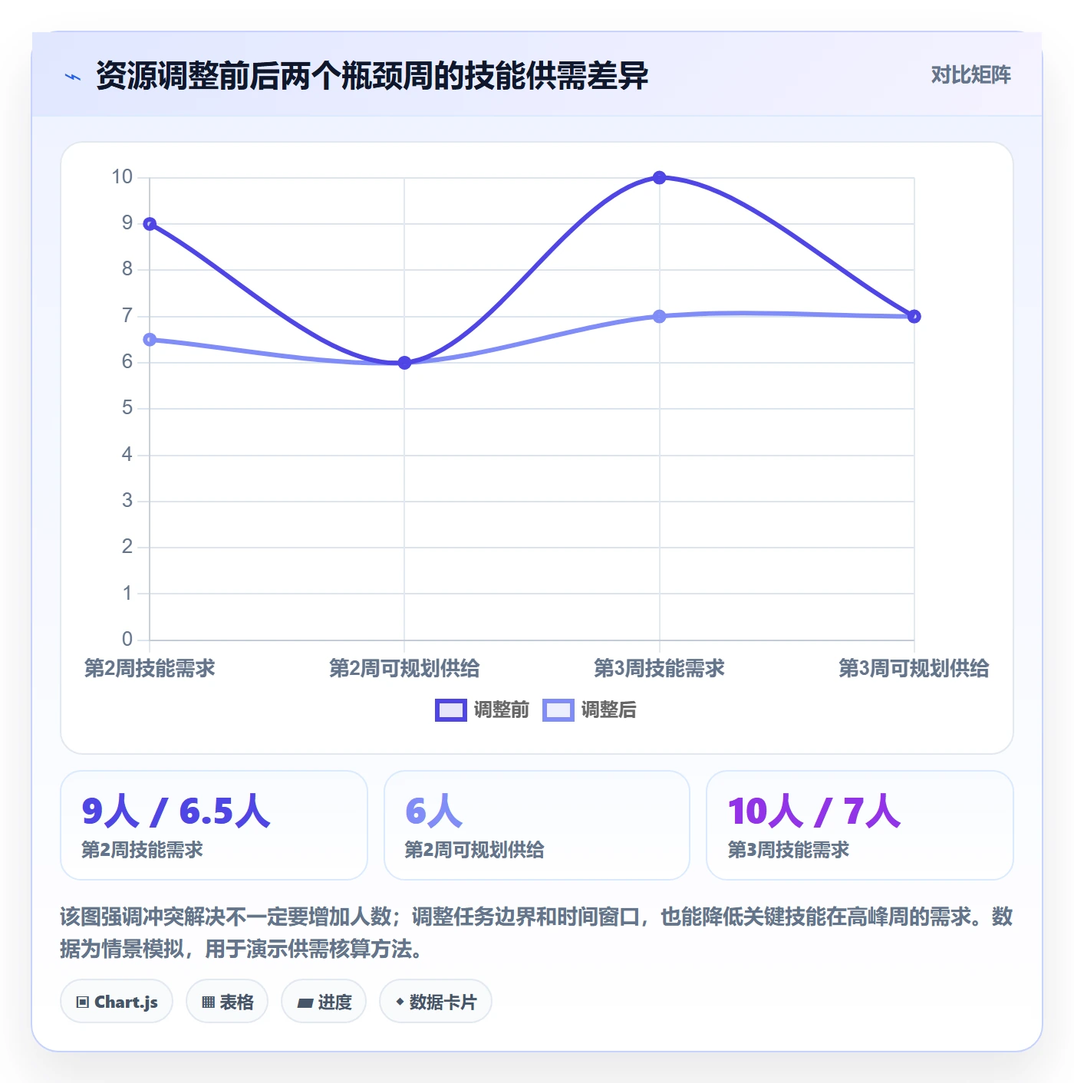Click the 10人 / 7人 stat card
Viewport: 1074px width, 1083px height.
[860, 825]
